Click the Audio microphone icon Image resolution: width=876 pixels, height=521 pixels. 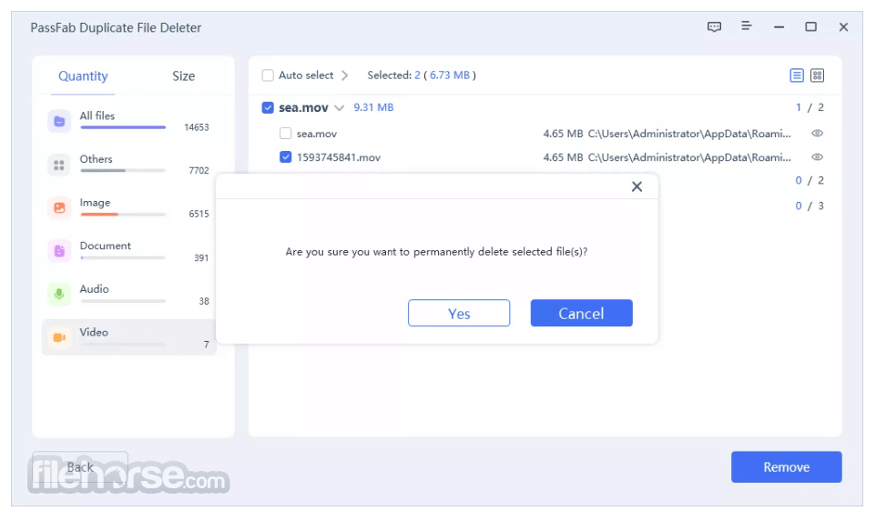pos(59,294)
